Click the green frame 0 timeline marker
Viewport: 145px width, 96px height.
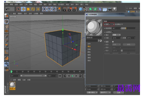pos(11,72)
